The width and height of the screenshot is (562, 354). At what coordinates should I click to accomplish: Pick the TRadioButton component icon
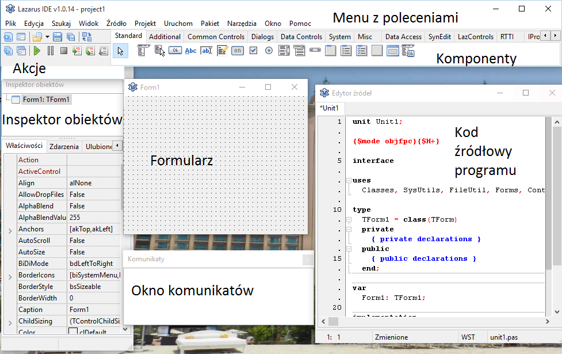269,51
